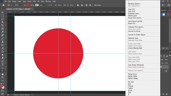Swap foreground and background colors

click(x=3, y=83)
